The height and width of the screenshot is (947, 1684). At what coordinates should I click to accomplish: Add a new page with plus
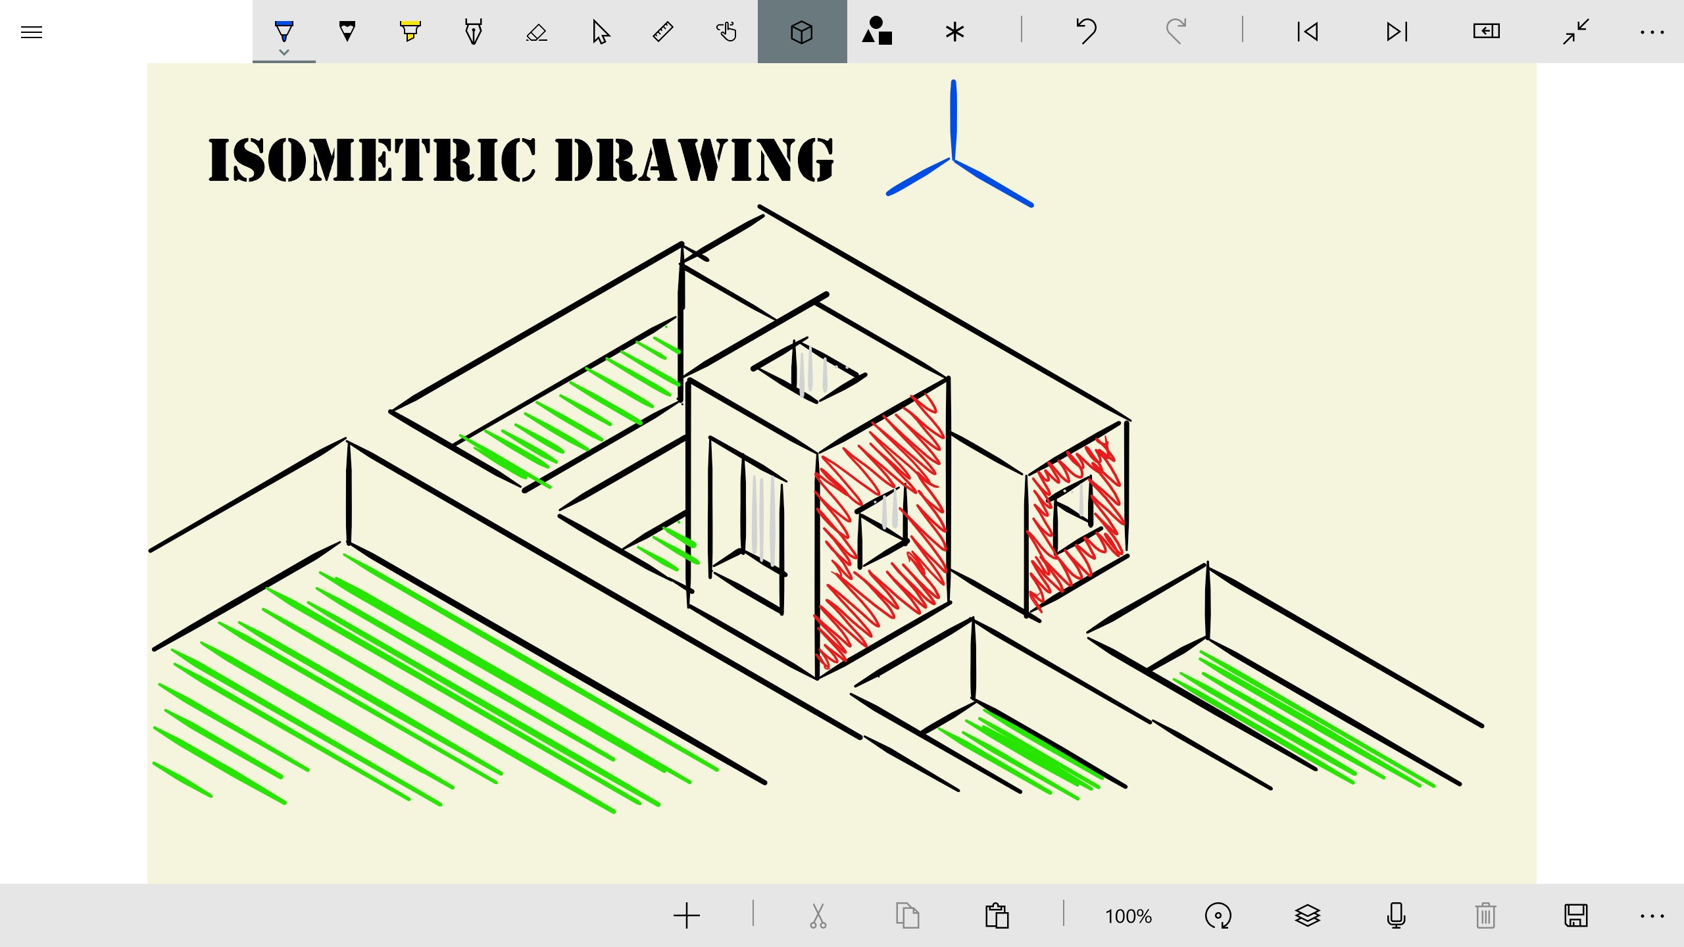(x=686, y=915)
